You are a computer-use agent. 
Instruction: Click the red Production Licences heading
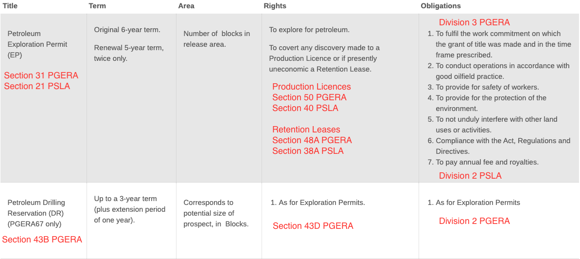click(311, 87)
